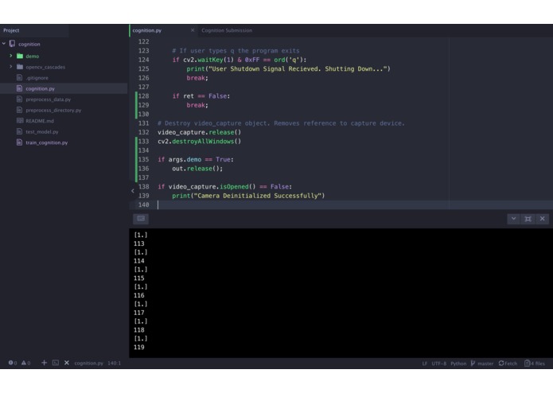
Task: Click the terminal tab icon in panel
Action: point(141,219)
